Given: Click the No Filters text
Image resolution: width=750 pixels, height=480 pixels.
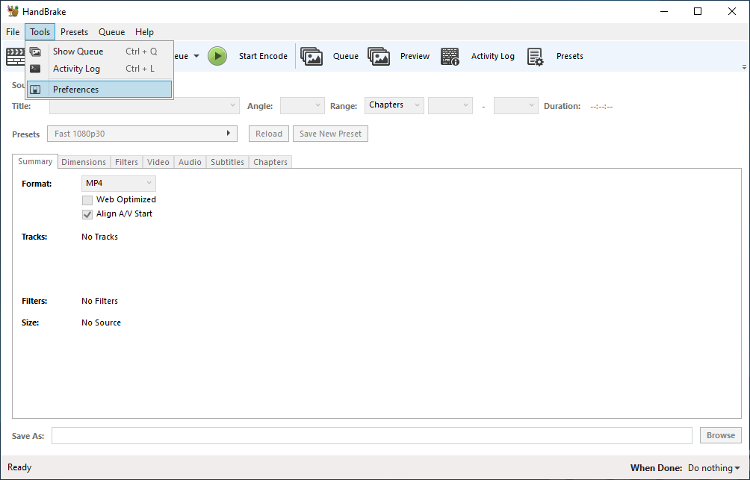Looking at the screenshot, I should click(99, 301).
